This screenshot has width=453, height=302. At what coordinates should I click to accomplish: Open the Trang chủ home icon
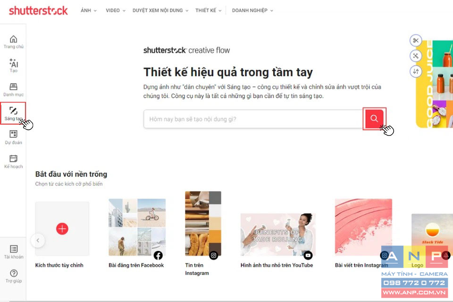(x=13, y=42)
